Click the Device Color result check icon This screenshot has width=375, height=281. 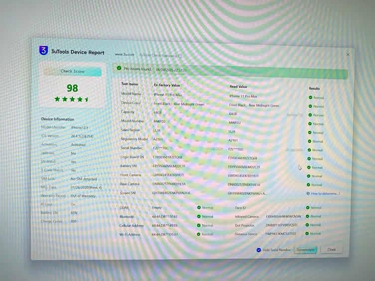pyautogui.click(x=310, y=106)
